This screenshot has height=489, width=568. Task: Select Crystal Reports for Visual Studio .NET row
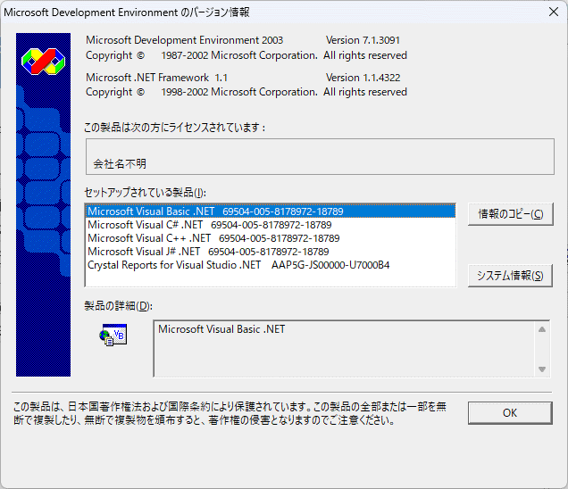pos(271,265)
